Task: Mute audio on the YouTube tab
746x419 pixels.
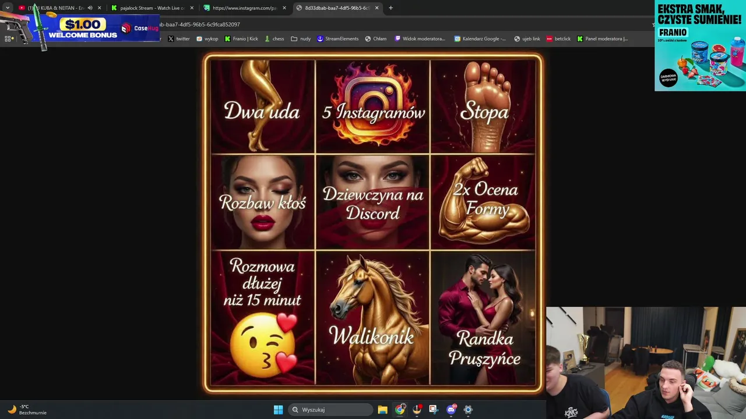Action: 90,8
